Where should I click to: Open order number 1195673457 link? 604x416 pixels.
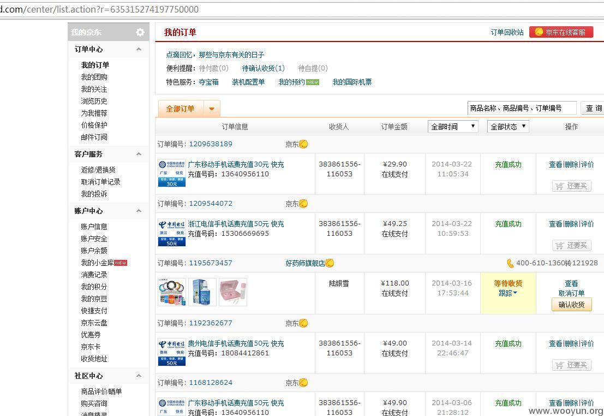click(x=211, y=263)
